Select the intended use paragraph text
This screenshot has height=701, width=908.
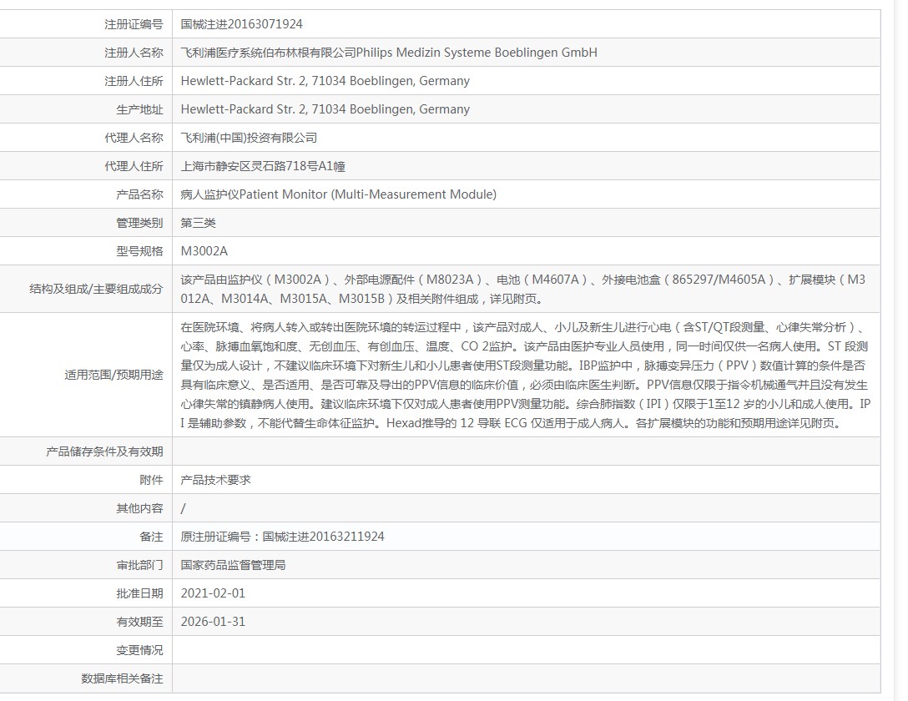coord(525,375)
